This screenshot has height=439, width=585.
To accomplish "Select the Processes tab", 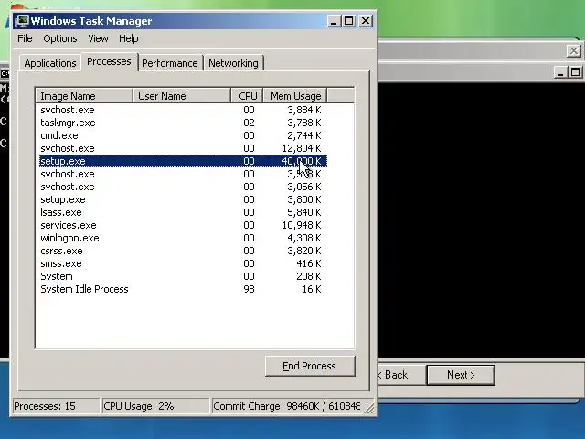I will point(109,61).
